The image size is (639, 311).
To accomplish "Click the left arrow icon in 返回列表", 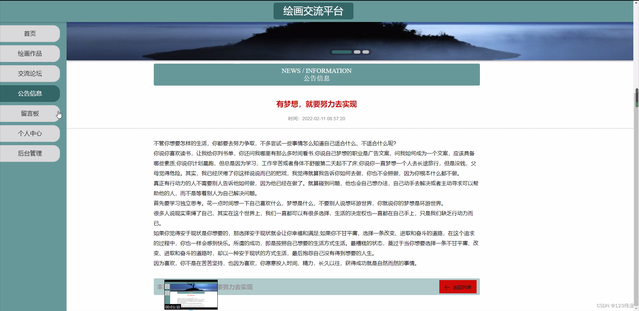I will point(447,287).
